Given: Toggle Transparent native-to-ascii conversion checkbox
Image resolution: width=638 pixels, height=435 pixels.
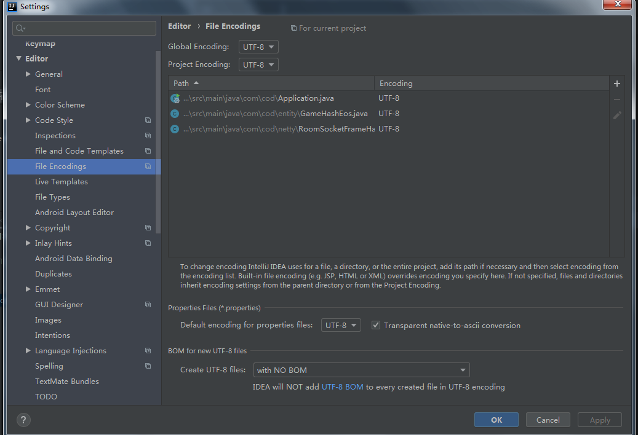Looking at the screenshot, I should click(x=375, y=326).
